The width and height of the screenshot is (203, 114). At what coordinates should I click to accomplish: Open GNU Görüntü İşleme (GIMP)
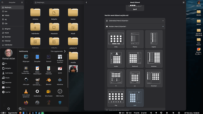(x=37, y=82)
